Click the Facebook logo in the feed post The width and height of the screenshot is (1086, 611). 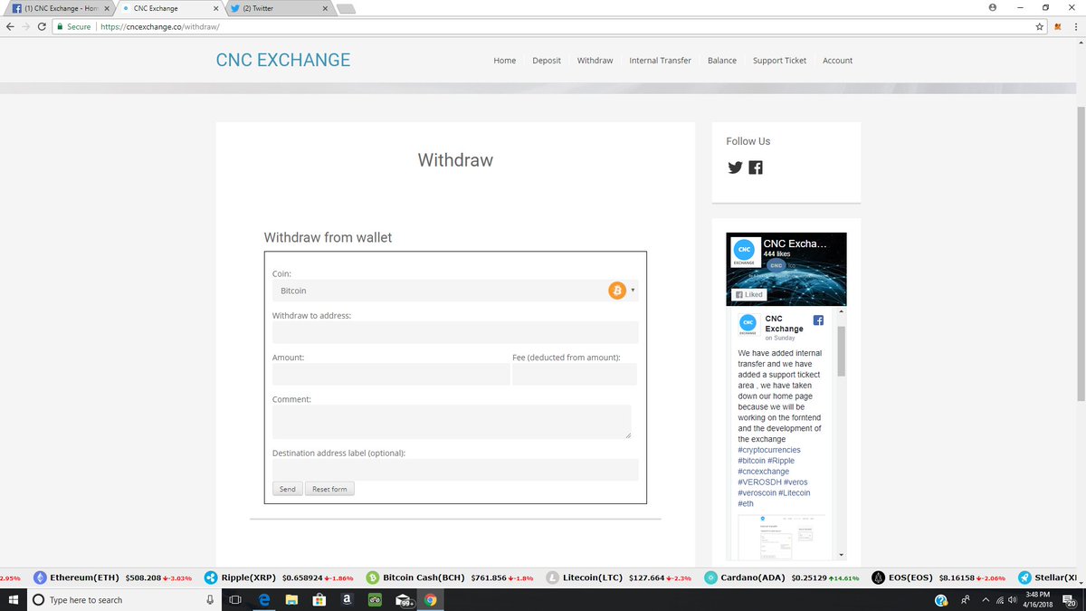(x=818, y=320)
